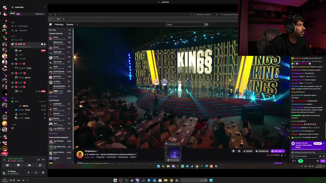The height and width of the screenshot is (183, 326).
Task: Dismiss the subscription badge notice
Action: point(324,144)
